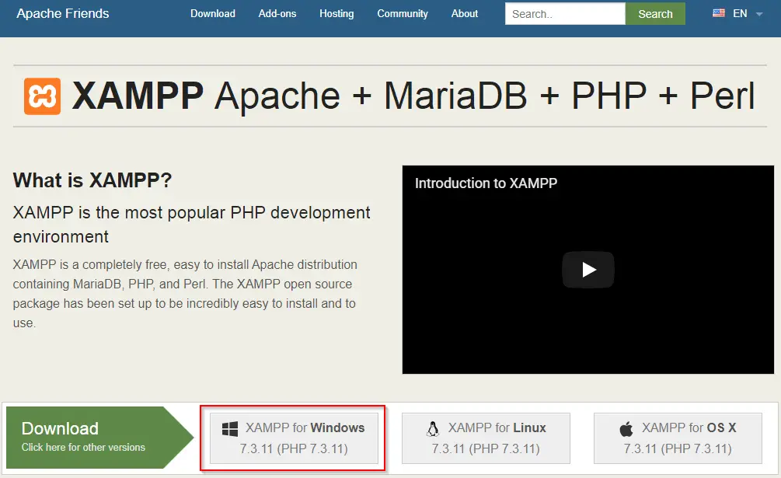Click the 'What is XAMPP?' heading

coord(92,180)
